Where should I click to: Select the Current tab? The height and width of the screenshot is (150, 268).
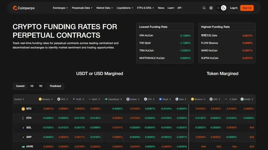pos(20,86)
